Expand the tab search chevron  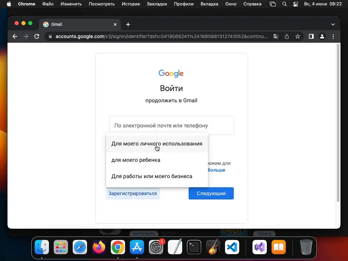click(333, 24)
